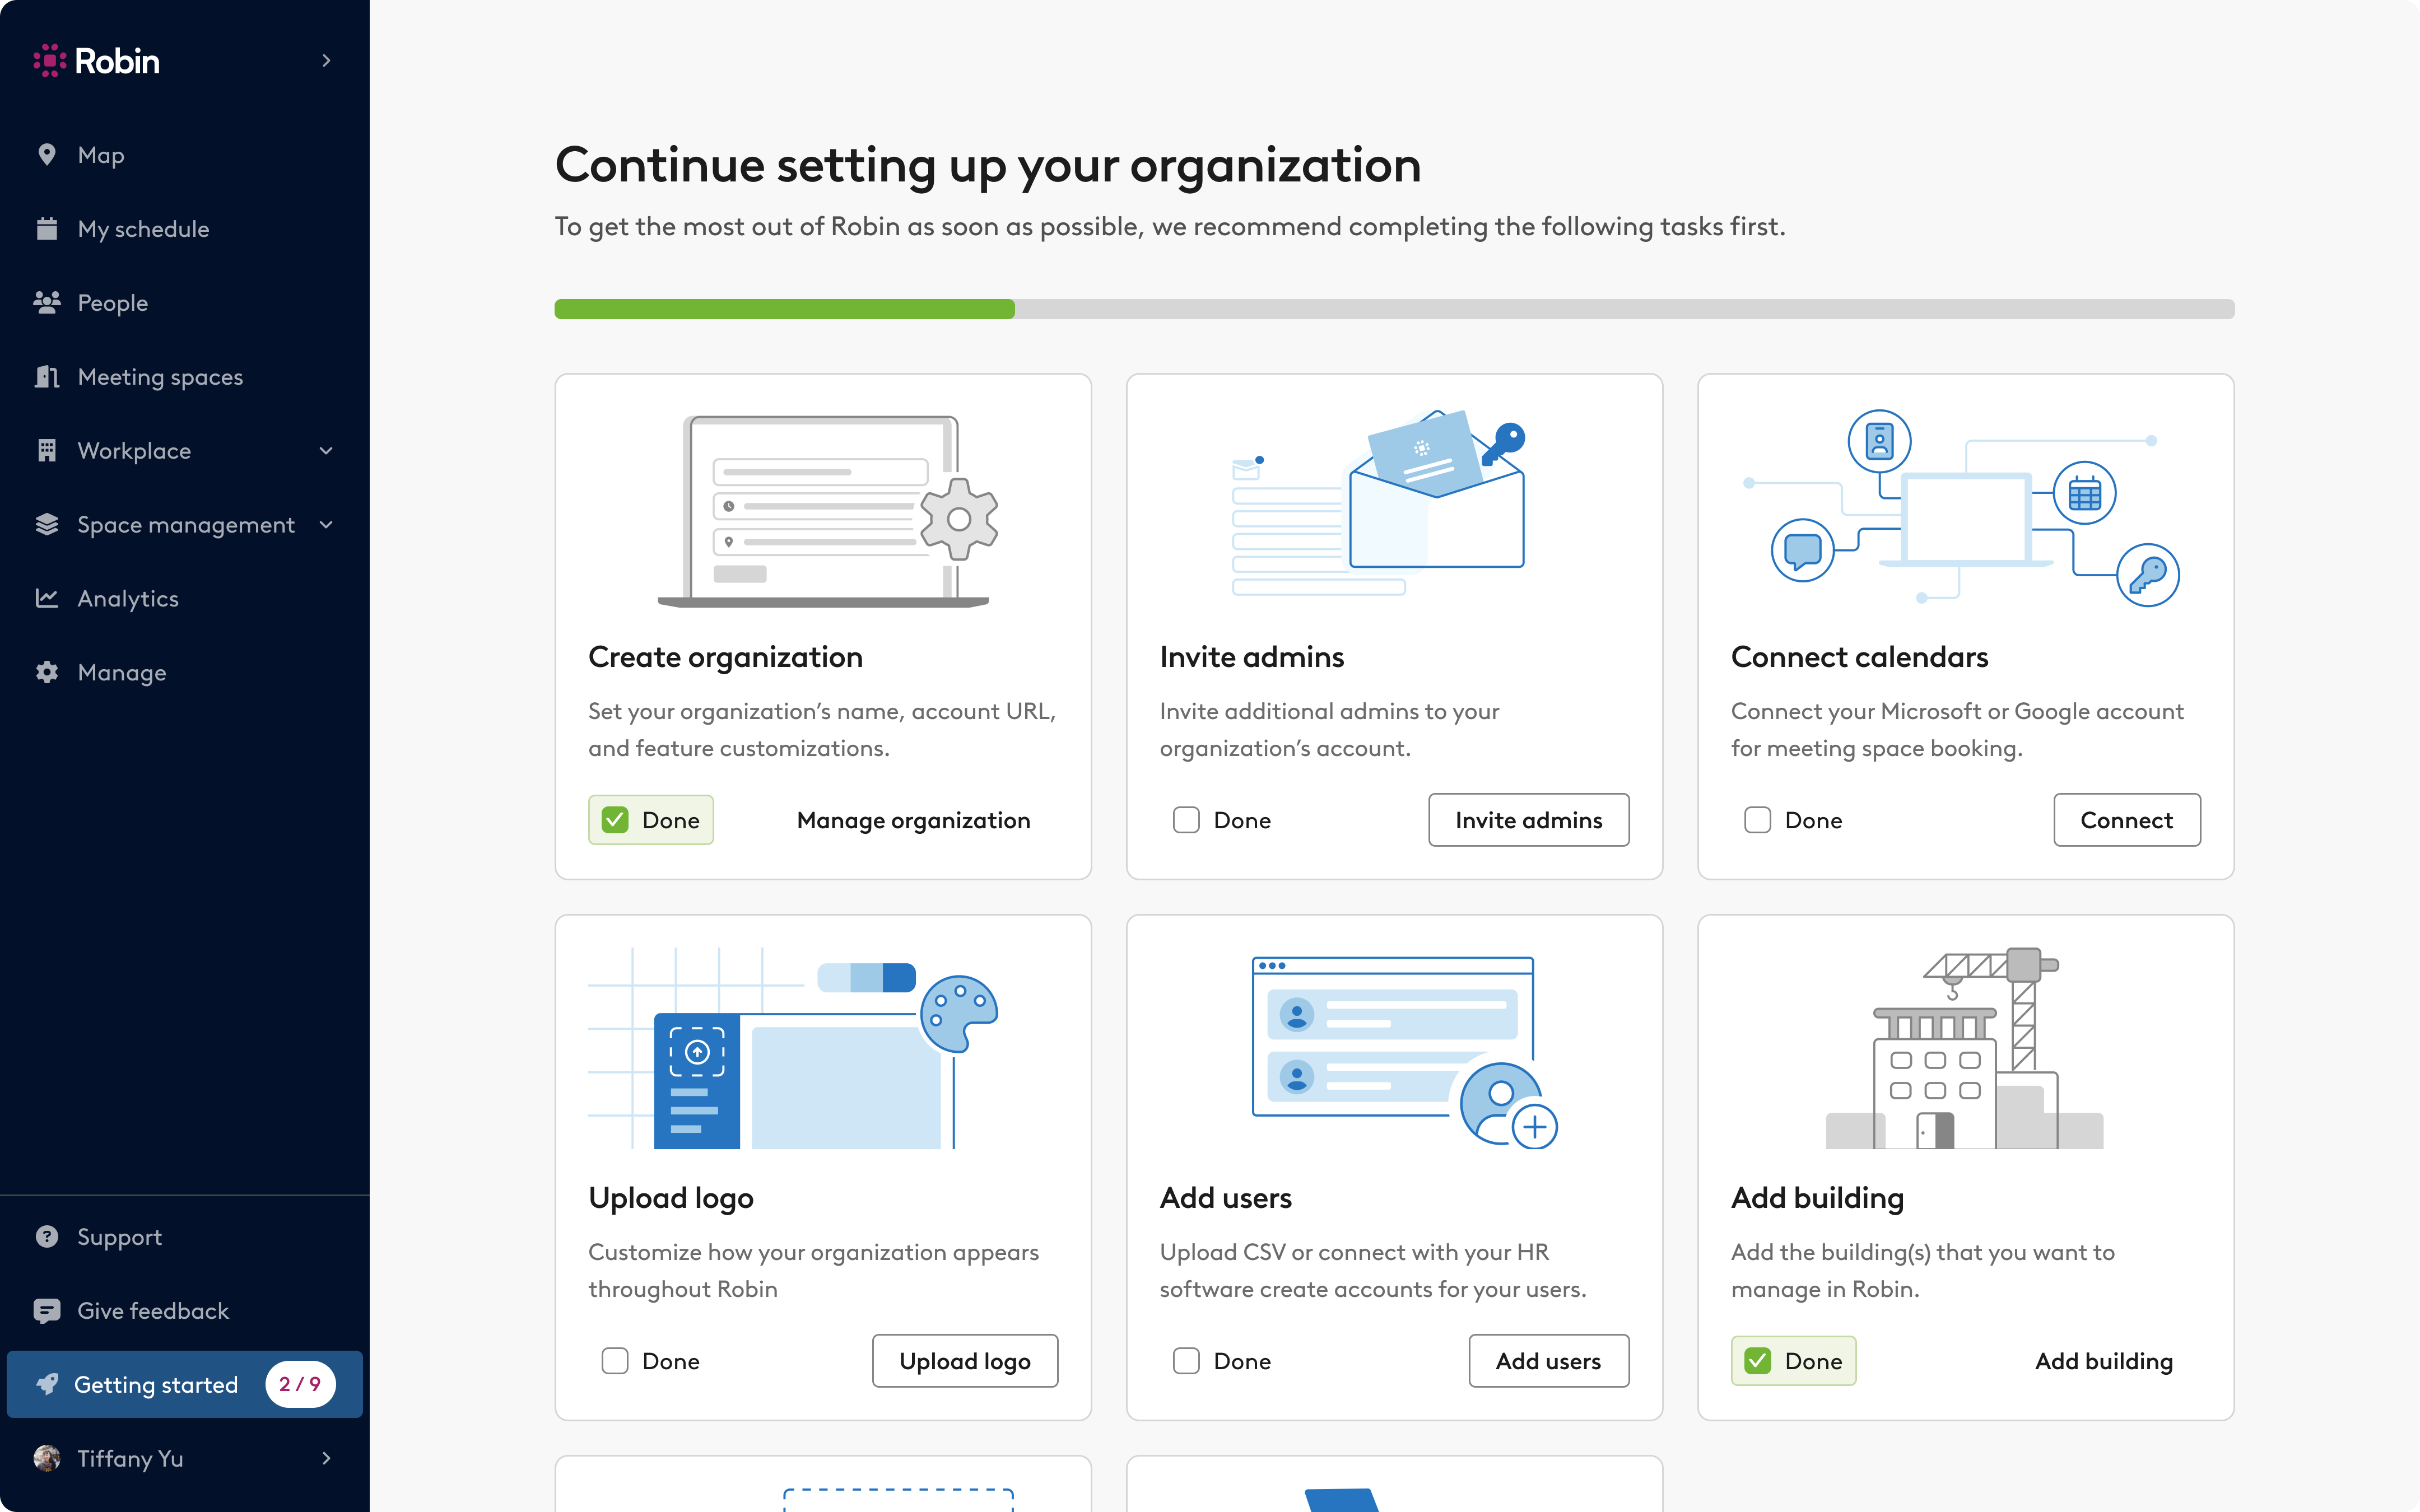2420x1512 pixels.
Task: Click the Workplace building icon
Action: [47, 450]
